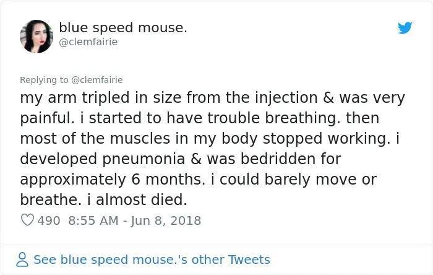
Task: Click the @clemfairie handle under the name
Action: click(x=88, y=42)
